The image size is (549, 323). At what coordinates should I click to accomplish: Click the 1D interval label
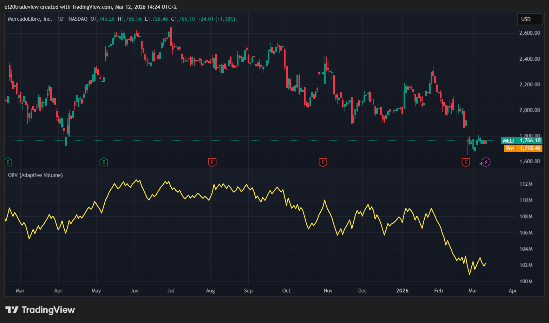pyautogui.click(x=60, y=19)
